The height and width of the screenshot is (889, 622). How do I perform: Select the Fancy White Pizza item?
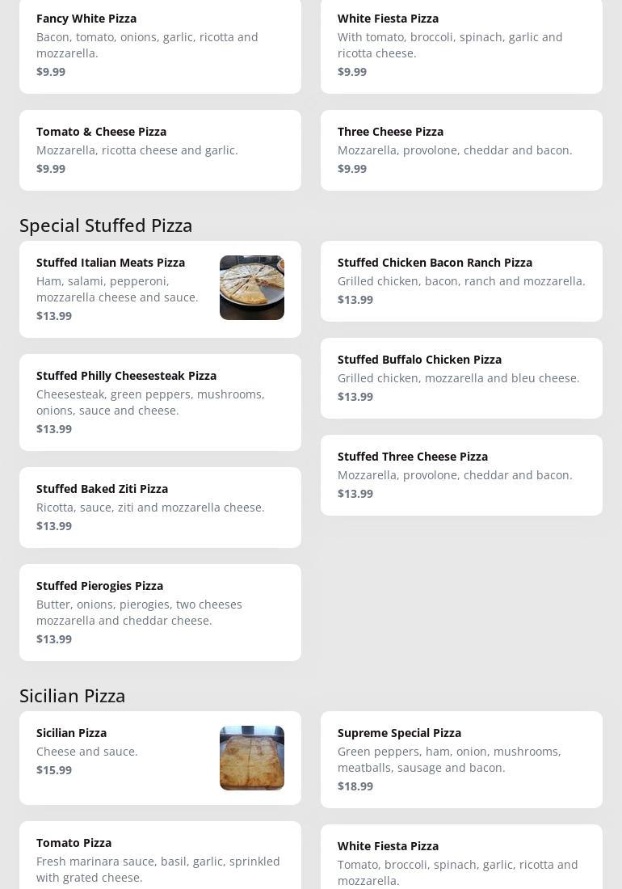pos(160,44)
